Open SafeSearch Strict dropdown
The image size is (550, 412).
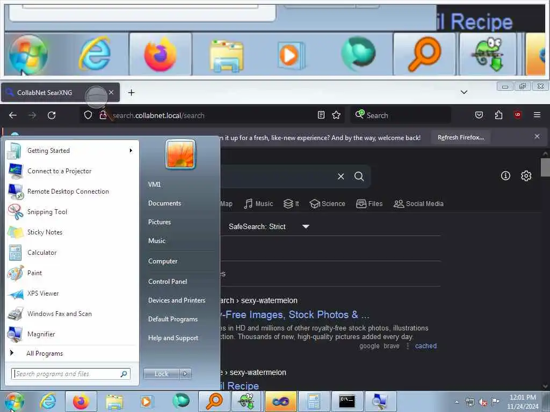(269, 227)
